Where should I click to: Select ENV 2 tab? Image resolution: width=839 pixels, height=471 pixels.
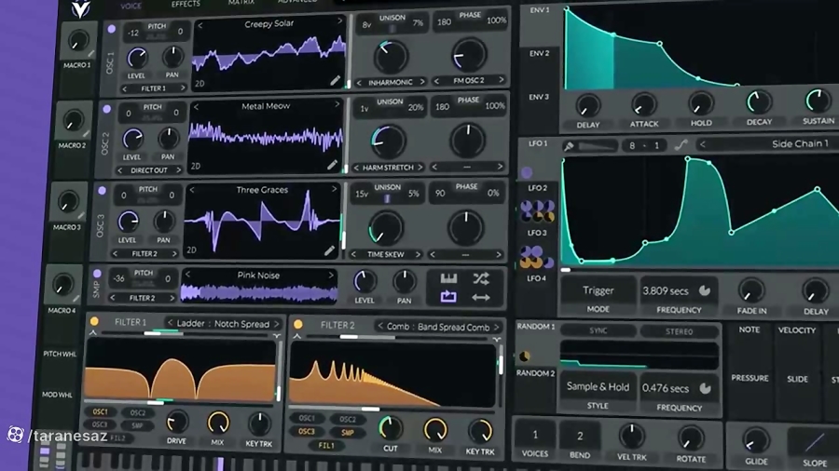[540, 53]
